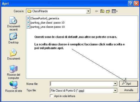Select puntog_una classe passo 10 file

[x=46, y=27]
